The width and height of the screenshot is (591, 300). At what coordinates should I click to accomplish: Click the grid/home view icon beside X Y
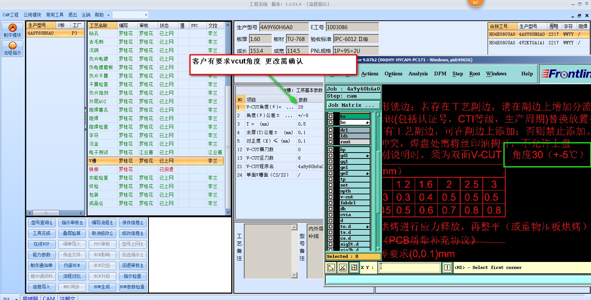(354, 267)
